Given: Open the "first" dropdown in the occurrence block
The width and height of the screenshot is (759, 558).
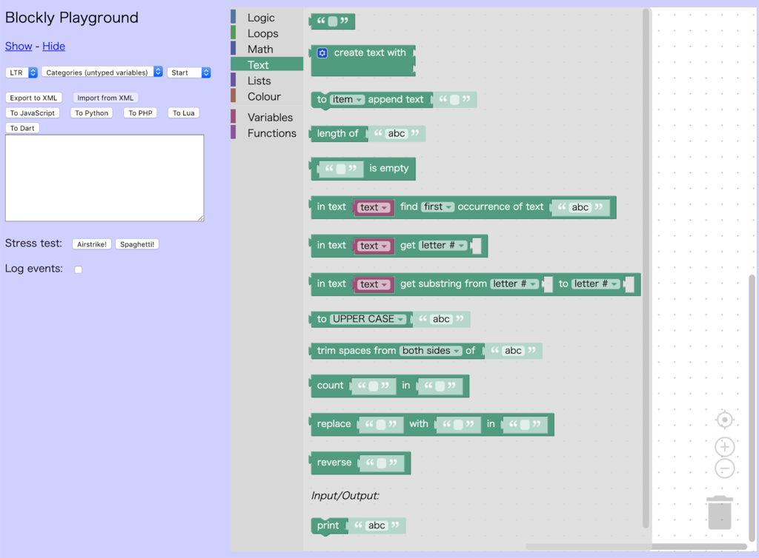Looking at the screenshot, I should click(x=436, y=207).
